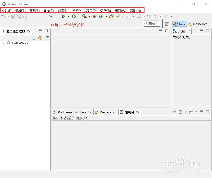The image size is (212, 178).
Task: Switch to the Javadoc tab
Action: (84, 112)
